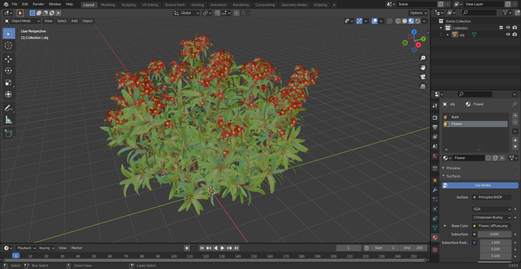
Task: Toggle Collection visibility eye icon
Action: coord(508,28)
